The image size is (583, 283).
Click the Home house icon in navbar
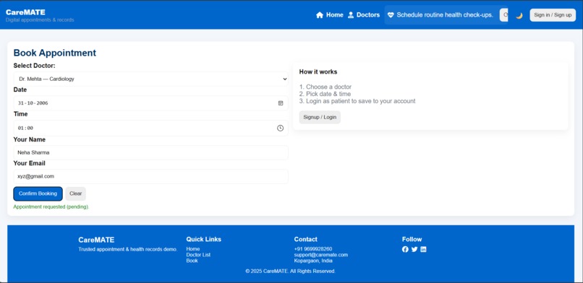coord(320,15)
